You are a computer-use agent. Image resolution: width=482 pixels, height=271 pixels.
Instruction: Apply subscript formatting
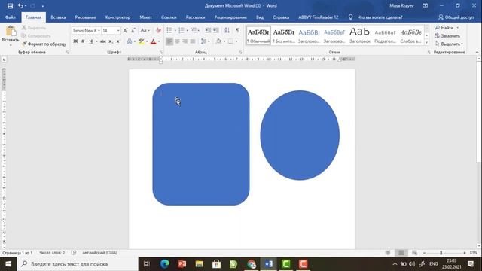click(111, 41)
